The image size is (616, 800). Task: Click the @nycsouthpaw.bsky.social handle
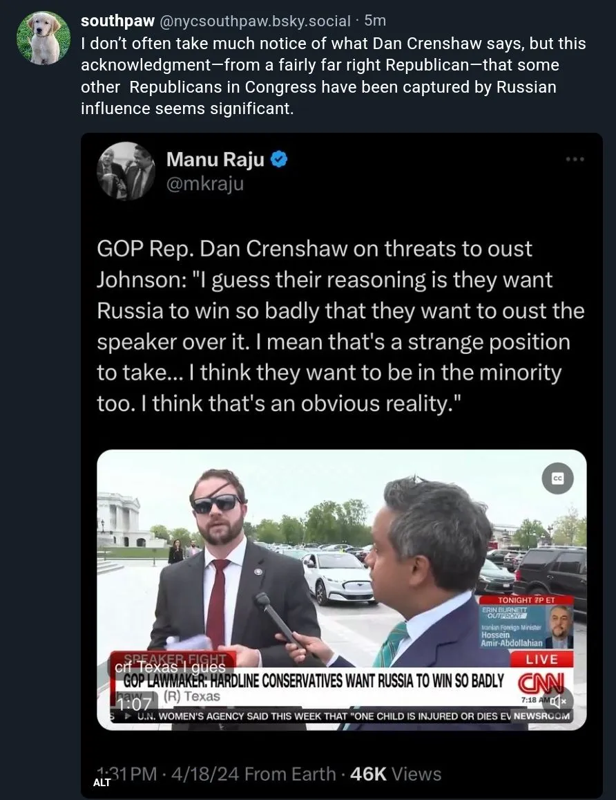255,22
